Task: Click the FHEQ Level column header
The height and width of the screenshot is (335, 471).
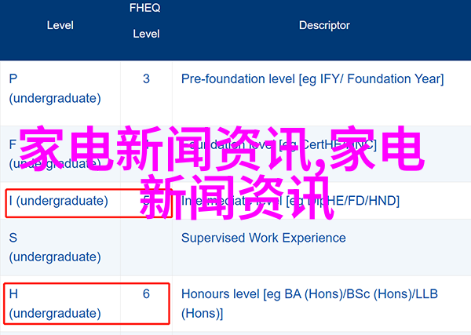Action: [x=146, y=20]
